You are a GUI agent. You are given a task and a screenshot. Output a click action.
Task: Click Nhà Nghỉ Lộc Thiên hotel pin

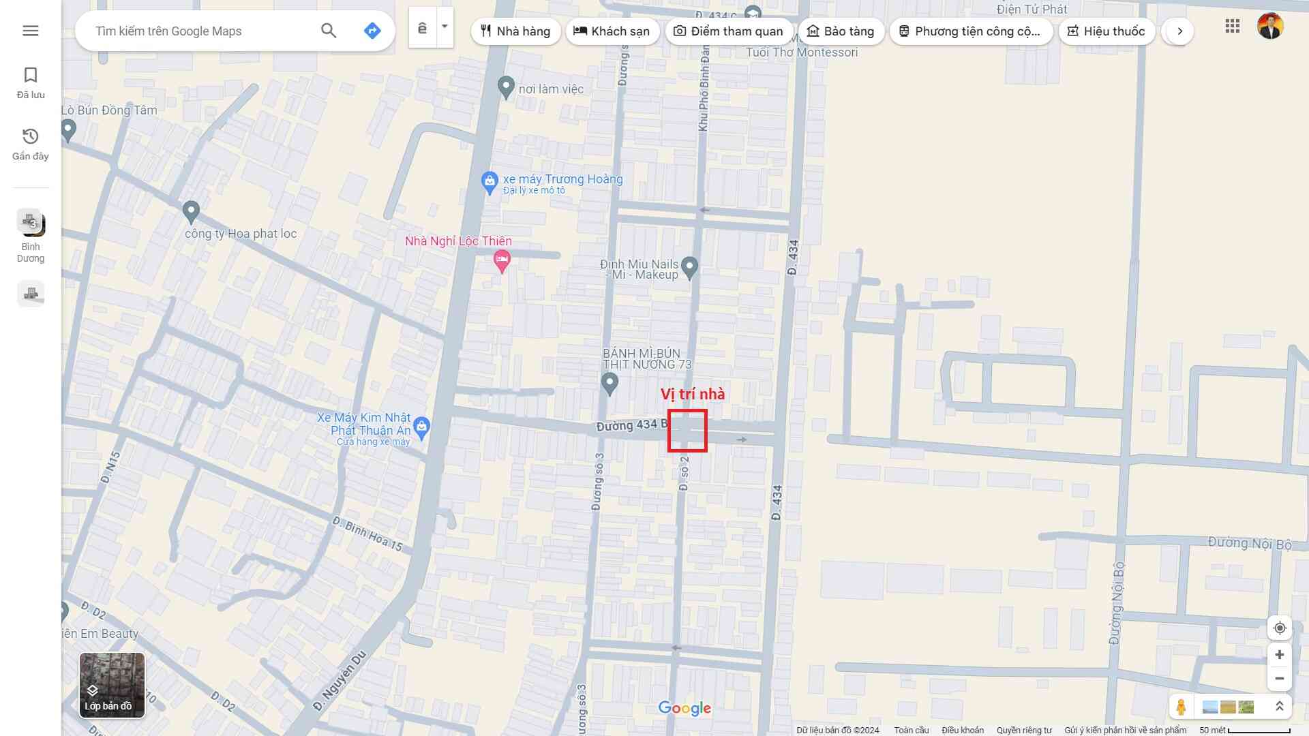click(502, 260)
